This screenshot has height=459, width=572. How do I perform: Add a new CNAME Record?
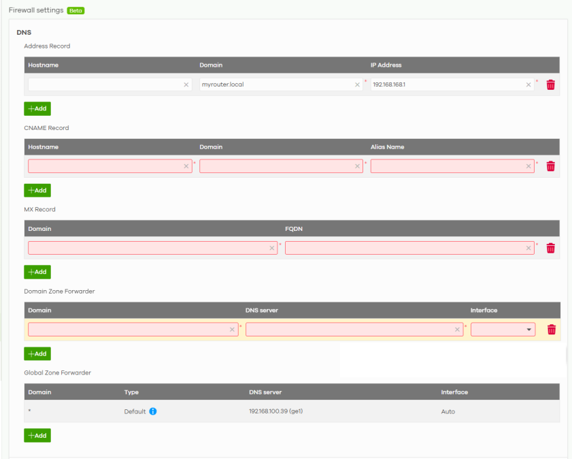[x=37, y=190]
